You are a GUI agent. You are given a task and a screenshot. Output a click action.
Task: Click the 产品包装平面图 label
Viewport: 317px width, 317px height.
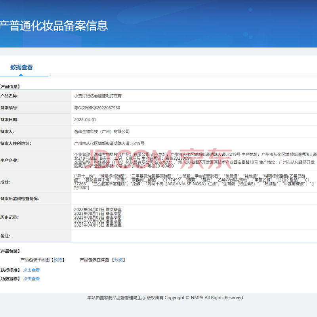[35, 260]
